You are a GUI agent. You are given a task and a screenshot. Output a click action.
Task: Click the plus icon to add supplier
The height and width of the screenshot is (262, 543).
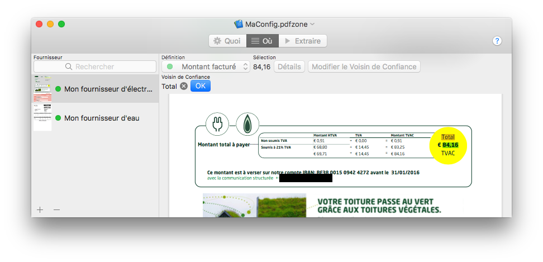(x=40, y=209)
